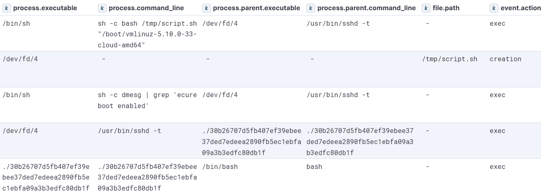This screenshot has width=541, height=193.
Task: Click the /tmp/script.sh file path cell
Action: coord(449,59)
